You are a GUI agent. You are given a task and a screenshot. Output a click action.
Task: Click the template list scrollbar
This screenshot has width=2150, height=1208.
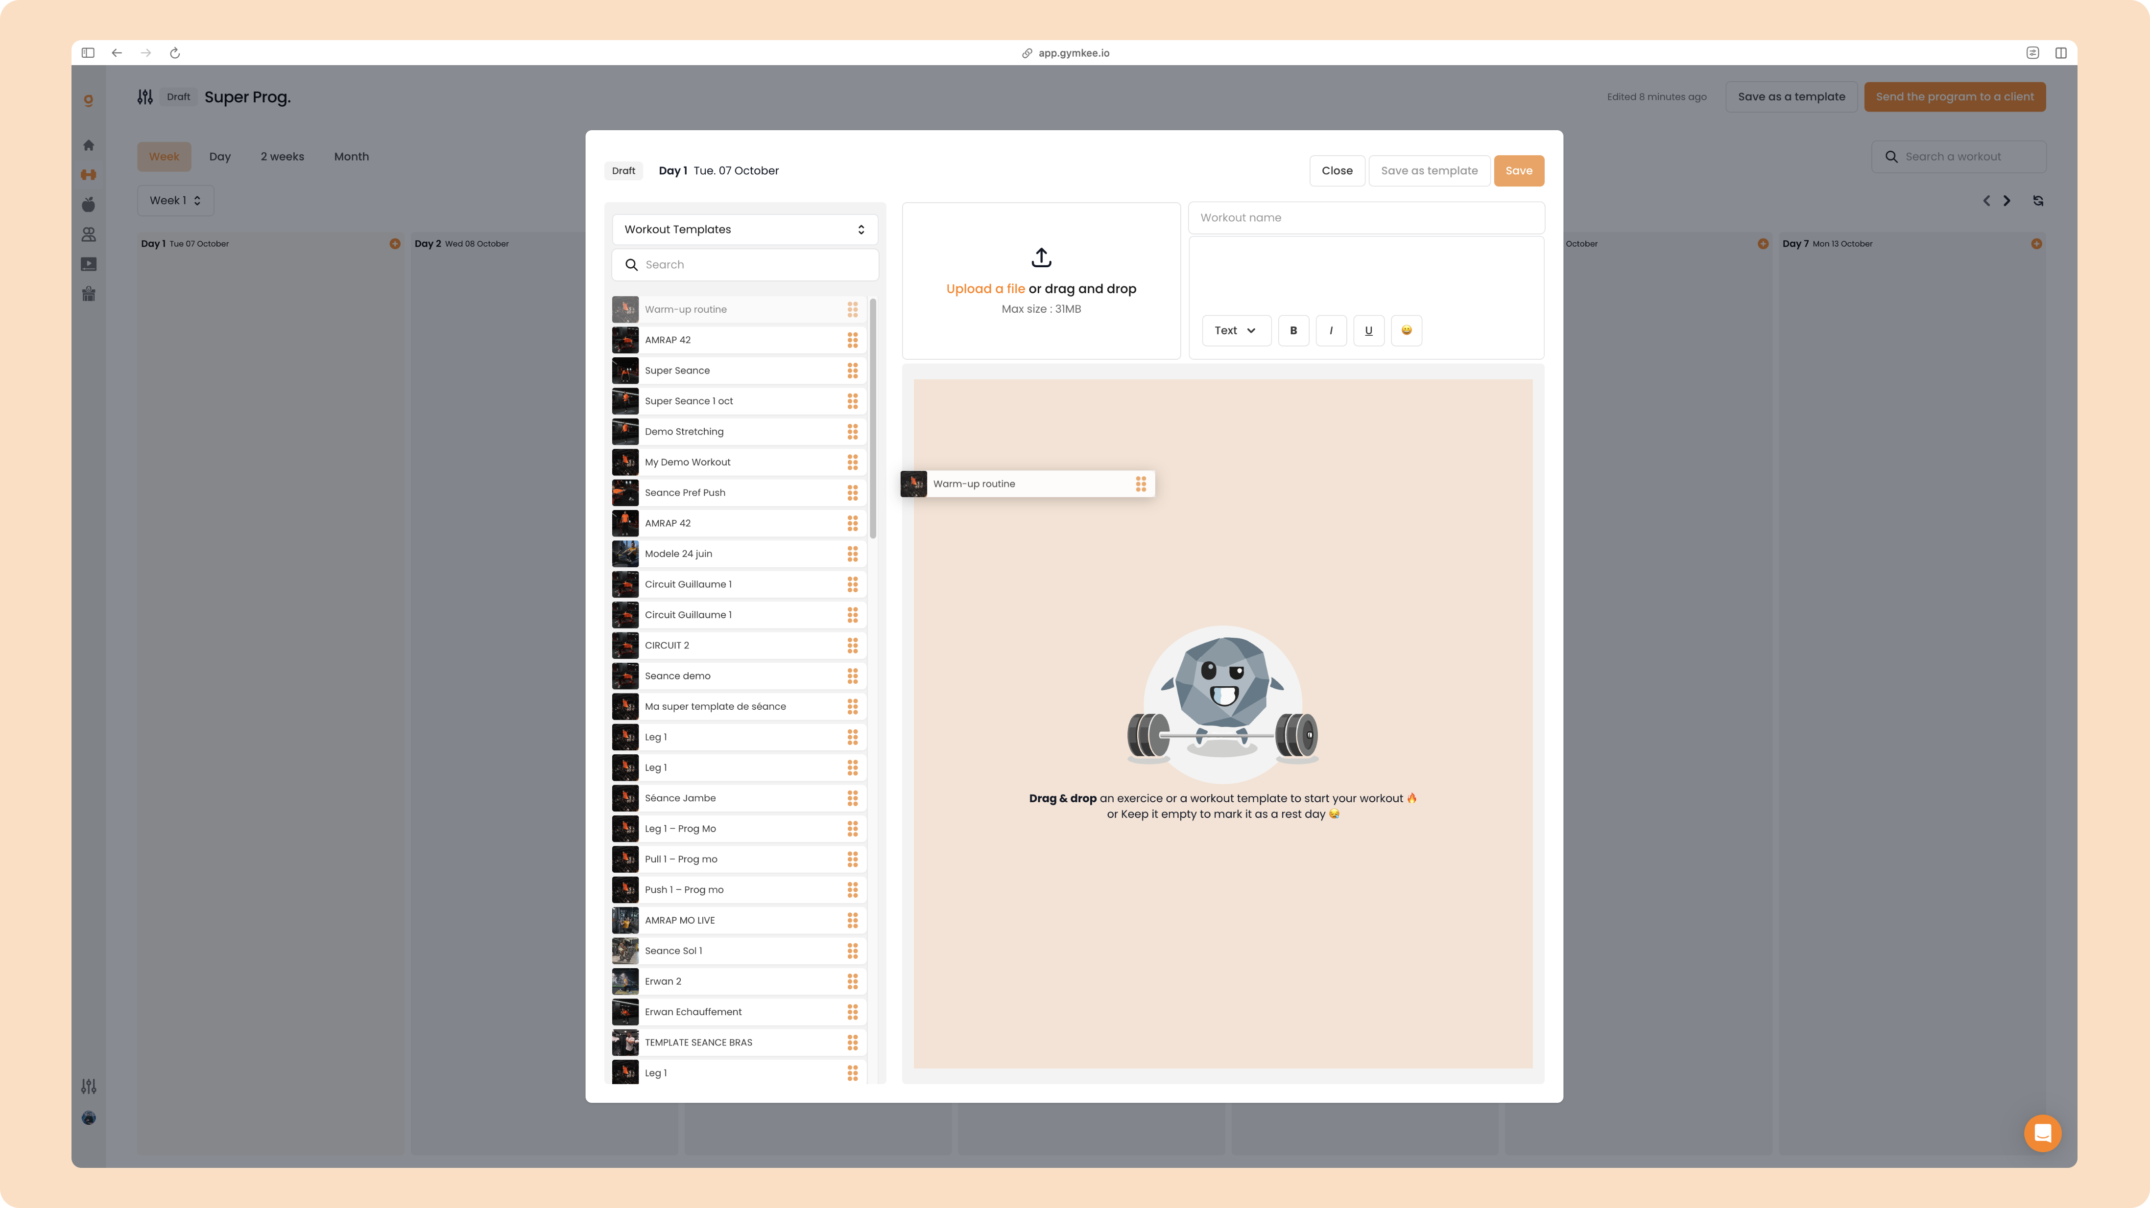[x=873, y=419]
